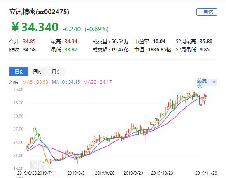Click the 市值 market cap 1836.85亿

(159, 50)
